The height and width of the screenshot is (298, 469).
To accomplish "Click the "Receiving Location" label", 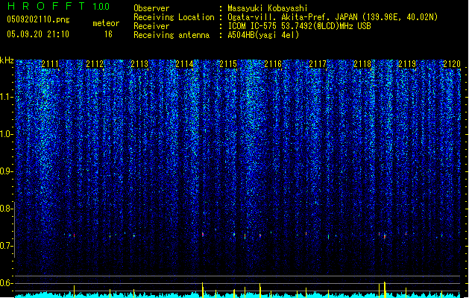I will pos(174,17).
